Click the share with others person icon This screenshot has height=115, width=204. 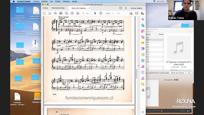pos(142,13)
